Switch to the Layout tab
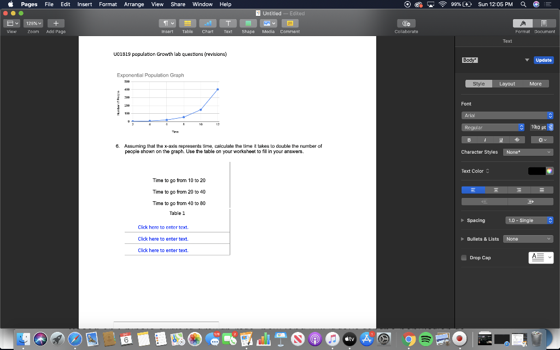The height and width of the screenshot is (350, 560). click(x=507, y=84)
